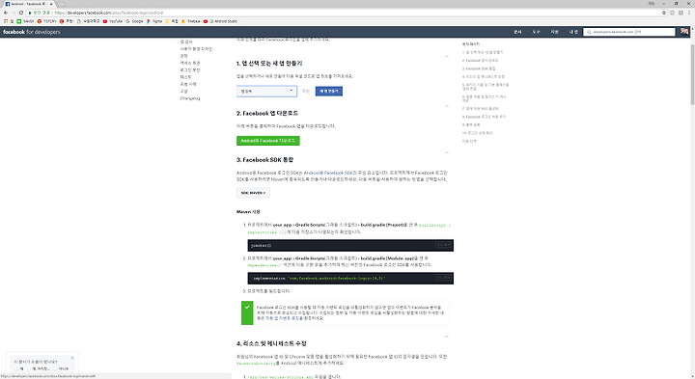Open the Google bookmark
The image size is (695, 379).
coord(135,21)
